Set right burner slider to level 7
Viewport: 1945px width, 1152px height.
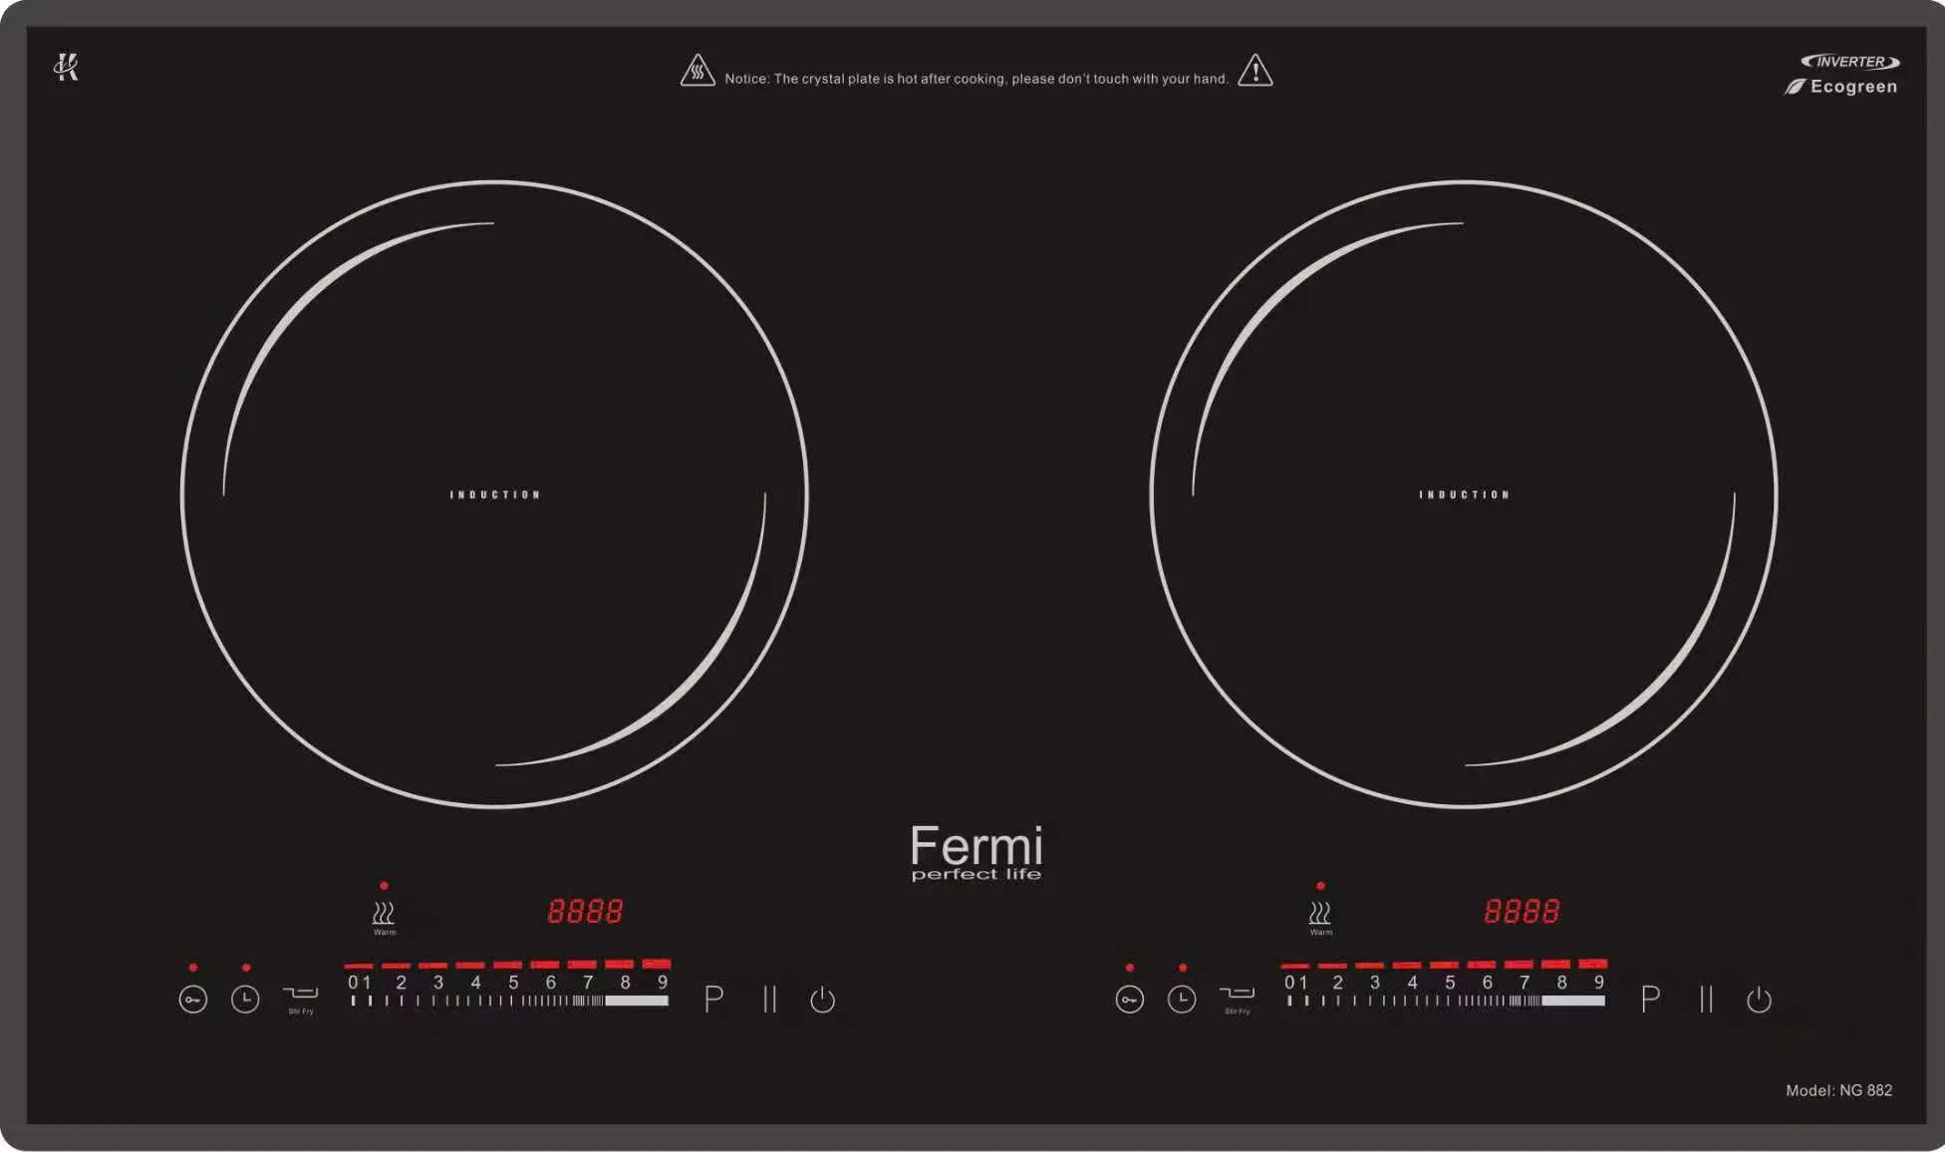(1525, 983)
